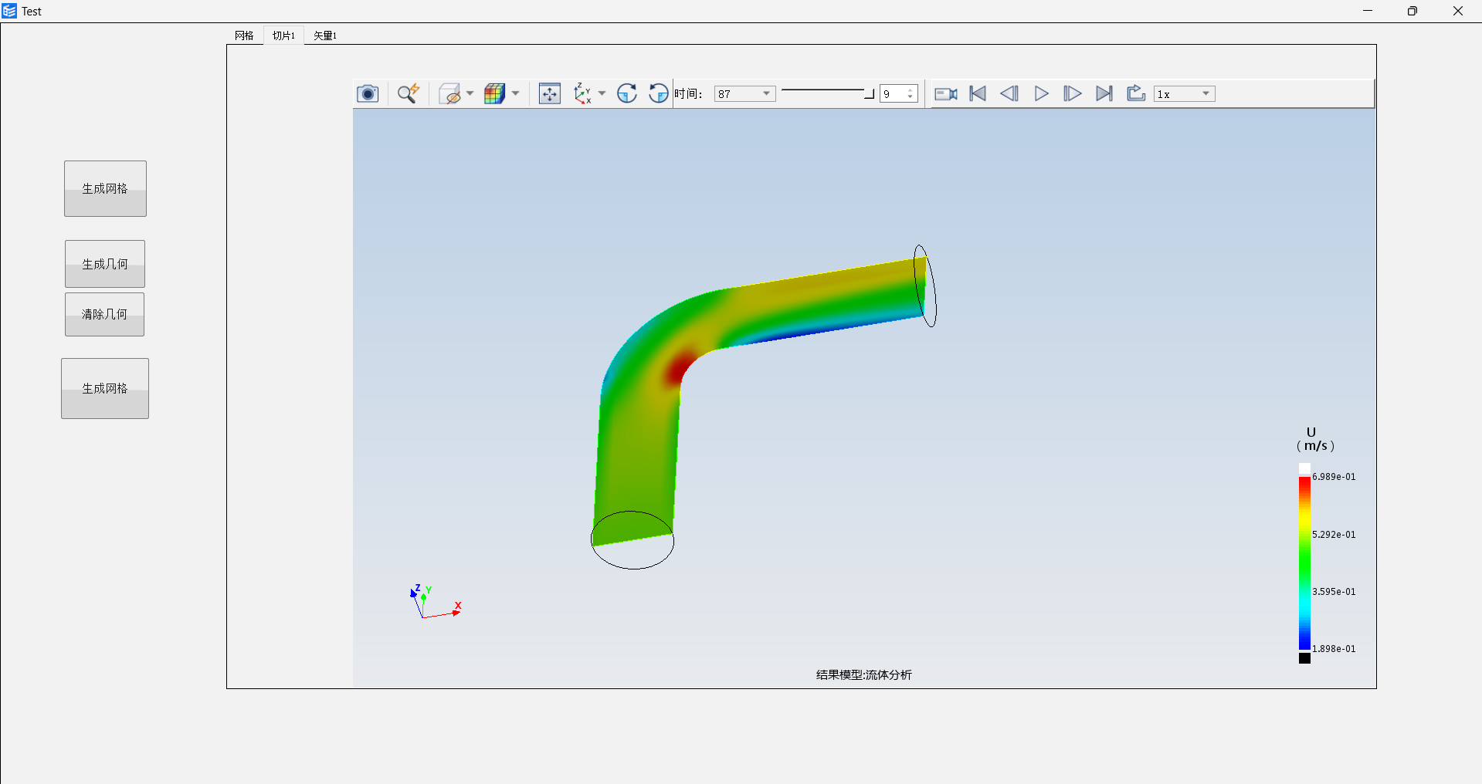Toggle the loop playback icon
This screenshot has height=784, width=1482.
point(1136,93)
